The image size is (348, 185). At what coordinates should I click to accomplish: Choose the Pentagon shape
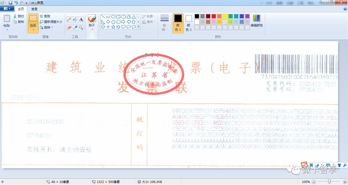(113, 22)
